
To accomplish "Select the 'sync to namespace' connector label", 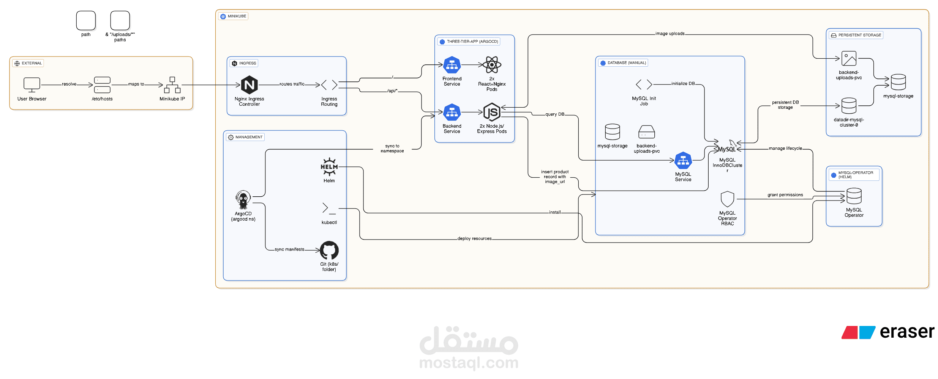I will click(x=392, y=149).
